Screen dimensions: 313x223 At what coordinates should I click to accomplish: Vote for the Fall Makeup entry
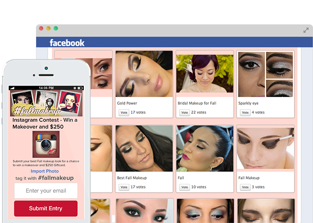pyautogui.click(x=245, y=187)
